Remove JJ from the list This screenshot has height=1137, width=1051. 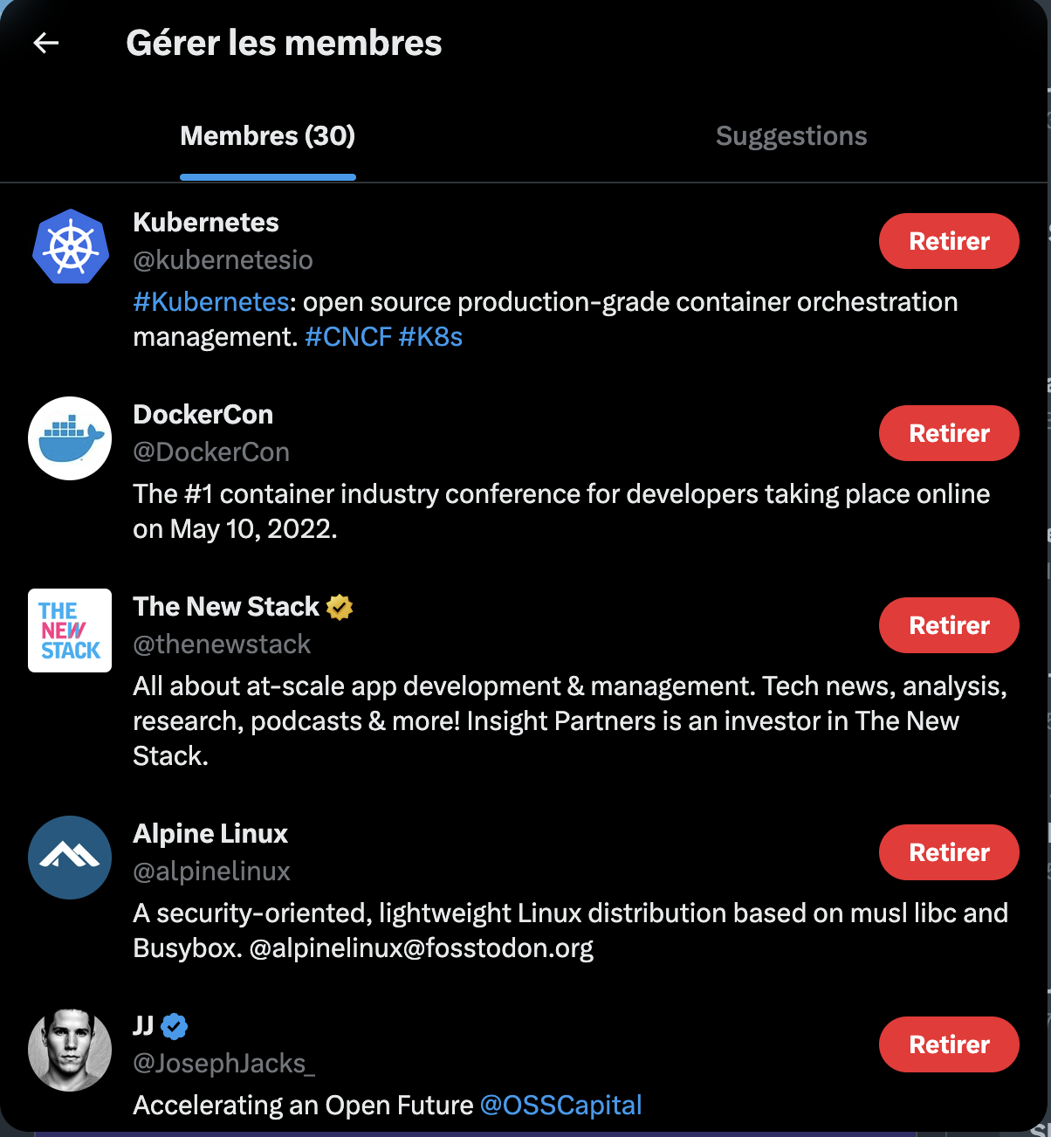949,1044
